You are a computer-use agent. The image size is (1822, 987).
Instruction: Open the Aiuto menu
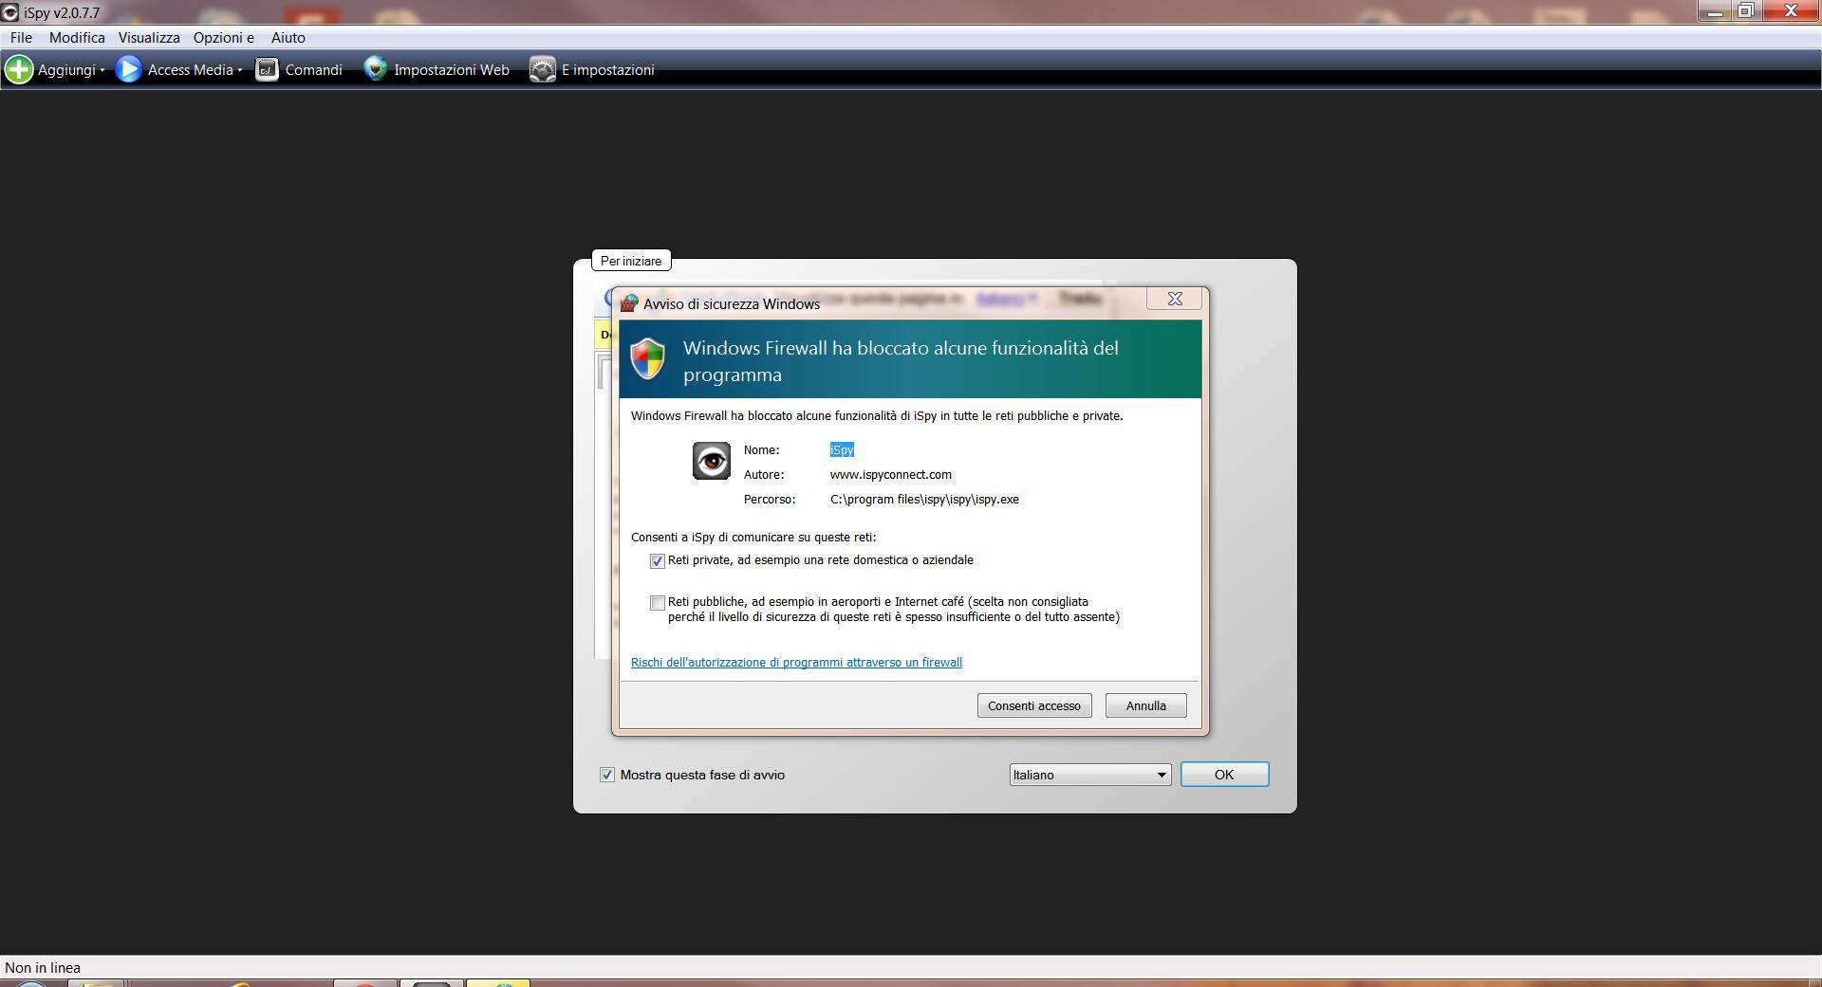[288, 38]
